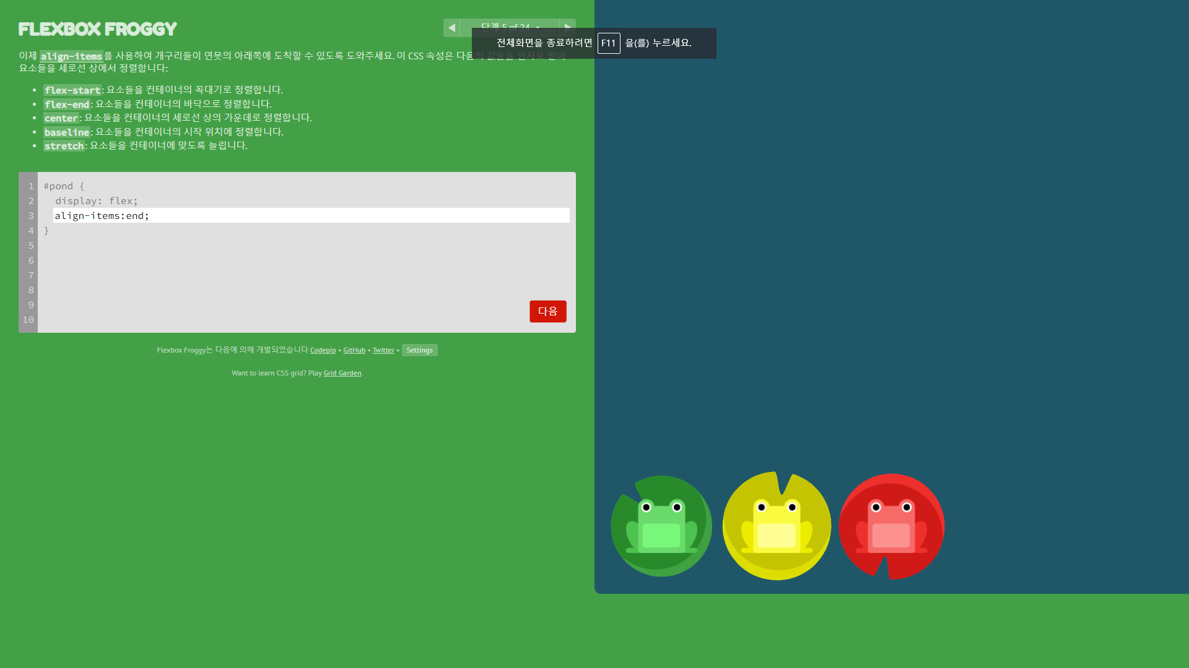Go to the previous level arrow

[x=451, y=27]
